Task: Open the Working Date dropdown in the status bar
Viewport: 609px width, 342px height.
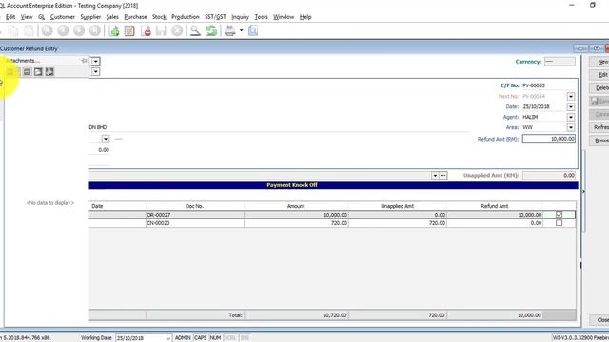Action: click(167, 338)
